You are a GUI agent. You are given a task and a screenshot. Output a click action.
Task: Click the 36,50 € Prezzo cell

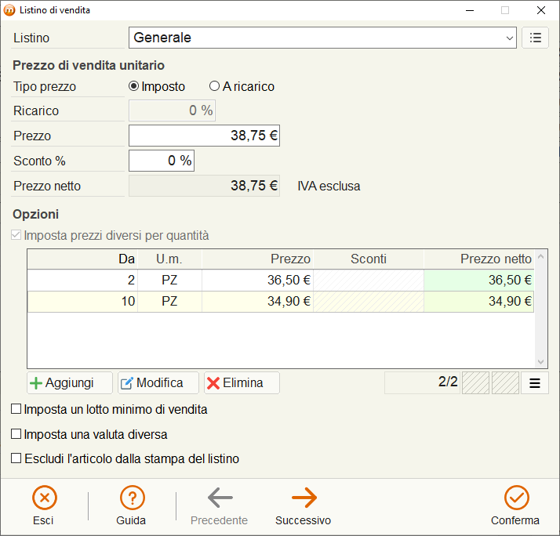(x=257, y=280)
